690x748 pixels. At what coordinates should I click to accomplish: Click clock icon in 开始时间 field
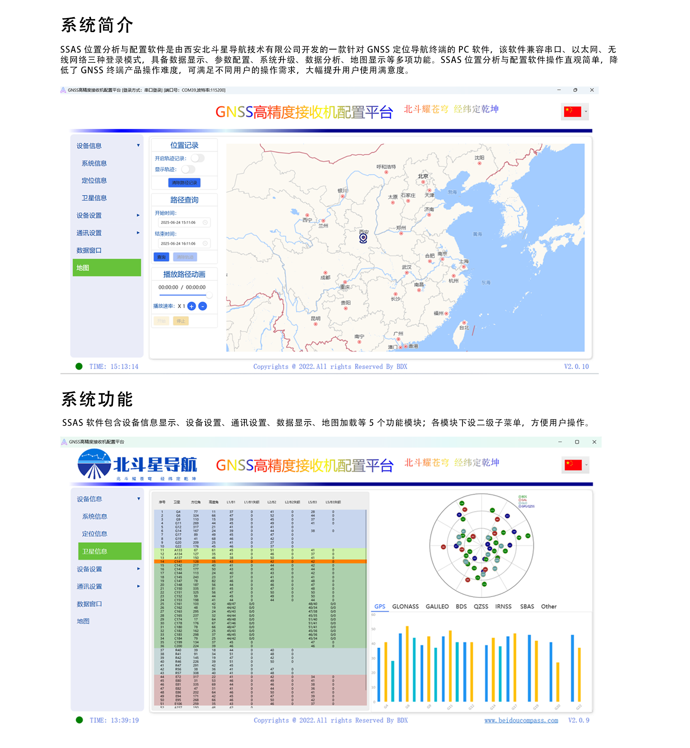[205, 223]
